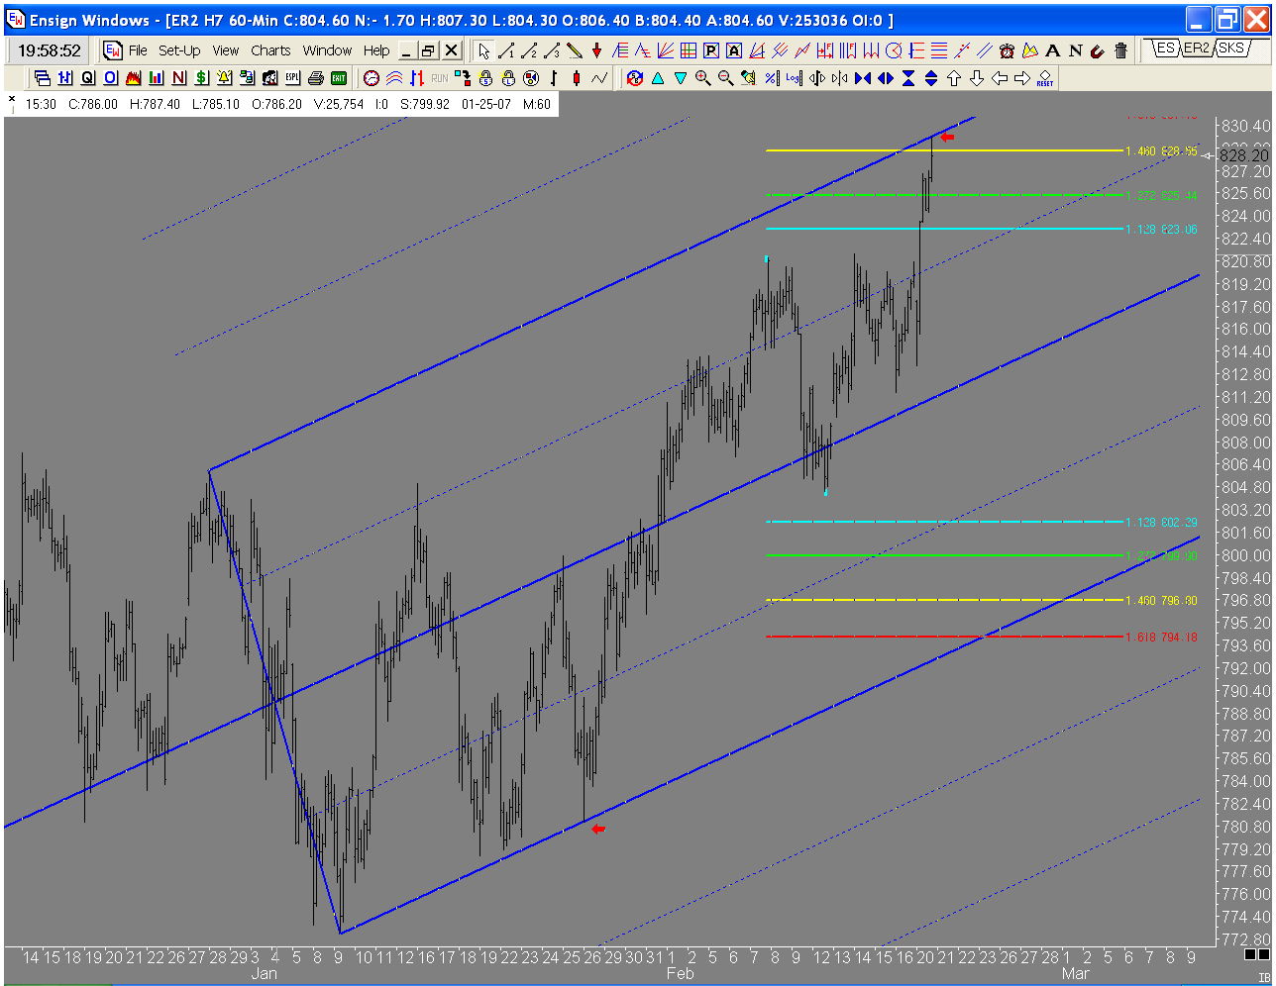Click the IB label in bottom corner
Image resolution: width=1276 pixels, height=986 pixels.
[1263, 978]
